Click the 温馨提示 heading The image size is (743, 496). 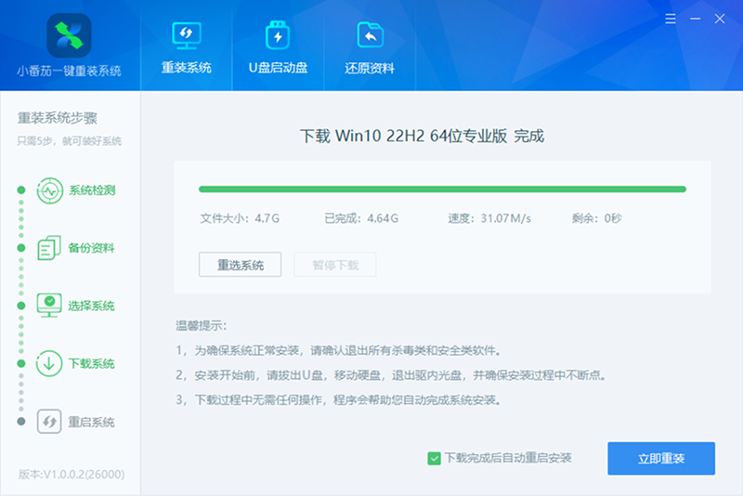201,326
